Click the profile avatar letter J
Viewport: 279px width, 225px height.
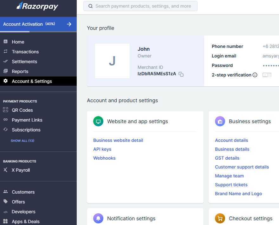click(112, 61)
